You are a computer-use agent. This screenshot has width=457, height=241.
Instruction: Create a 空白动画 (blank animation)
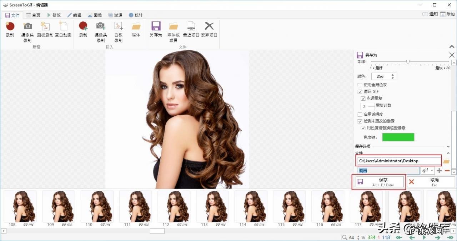point(63,26)
